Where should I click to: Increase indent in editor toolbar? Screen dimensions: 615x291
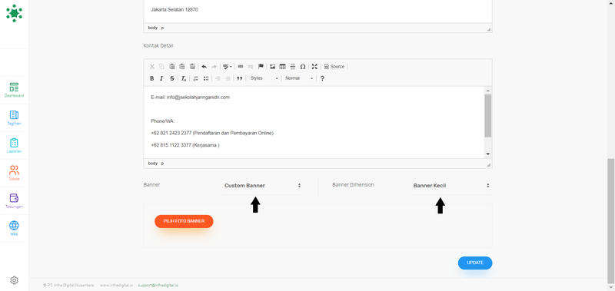(228, 78)
